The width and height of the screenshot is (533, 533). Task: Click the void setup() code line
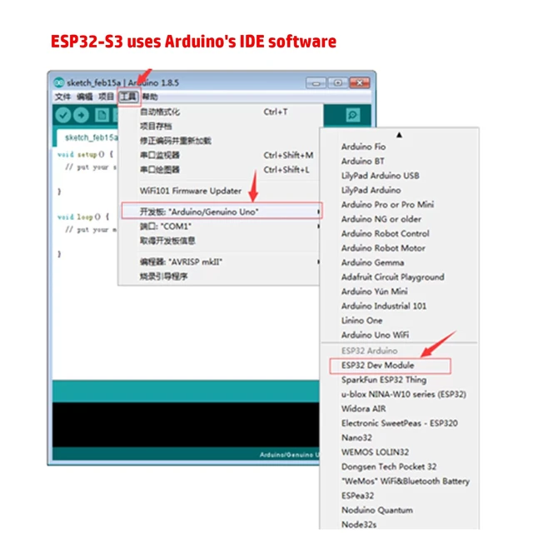tap(85, 155)
